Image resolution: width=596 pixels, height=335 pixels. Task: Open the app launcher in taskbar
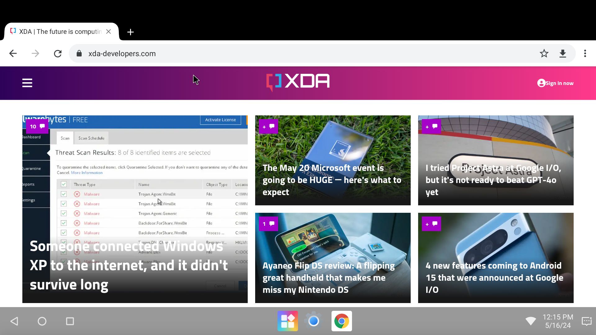pos(288,321)
